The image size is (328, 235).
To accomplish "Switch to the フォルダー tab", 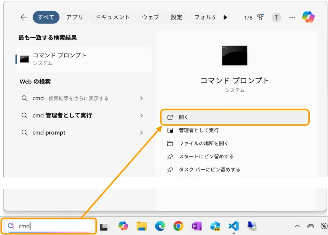I will 204,17.
